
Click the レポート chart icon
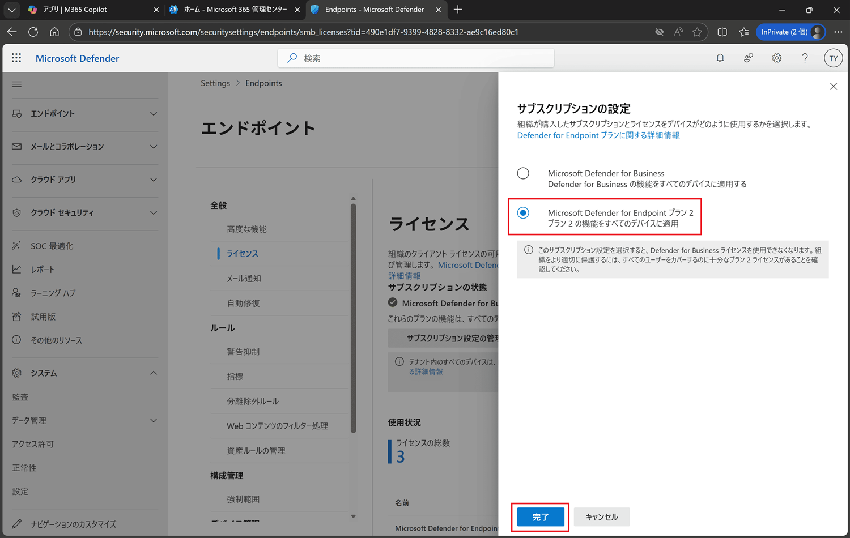[x=16, y=270]
